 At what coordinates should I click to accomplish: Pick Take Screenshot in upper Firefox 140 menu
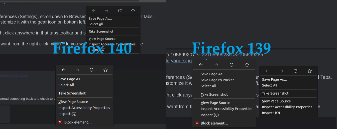(101, 31)
